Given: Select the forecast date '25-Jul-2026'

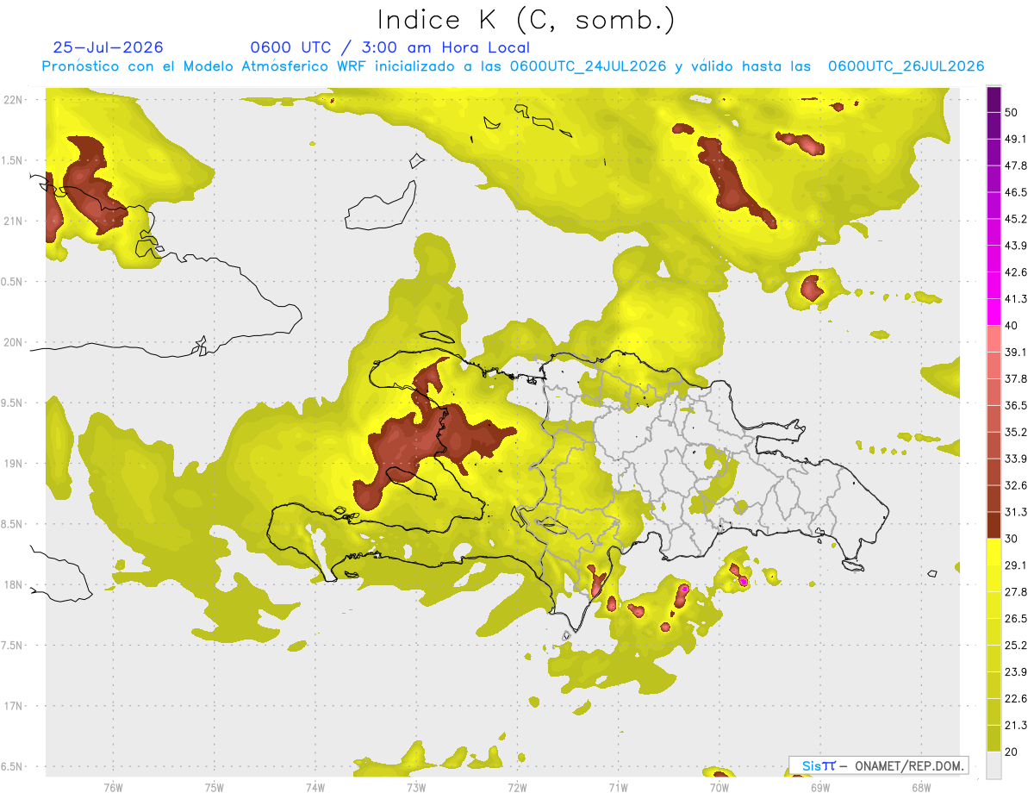Looking at the screenshot, I should 108,47.
